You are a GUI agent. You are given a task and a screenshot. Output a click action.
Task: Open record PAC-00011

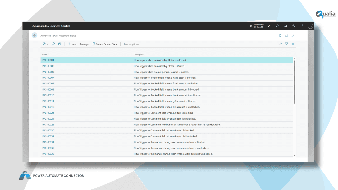pyautogui.click(x=48, y=101)
